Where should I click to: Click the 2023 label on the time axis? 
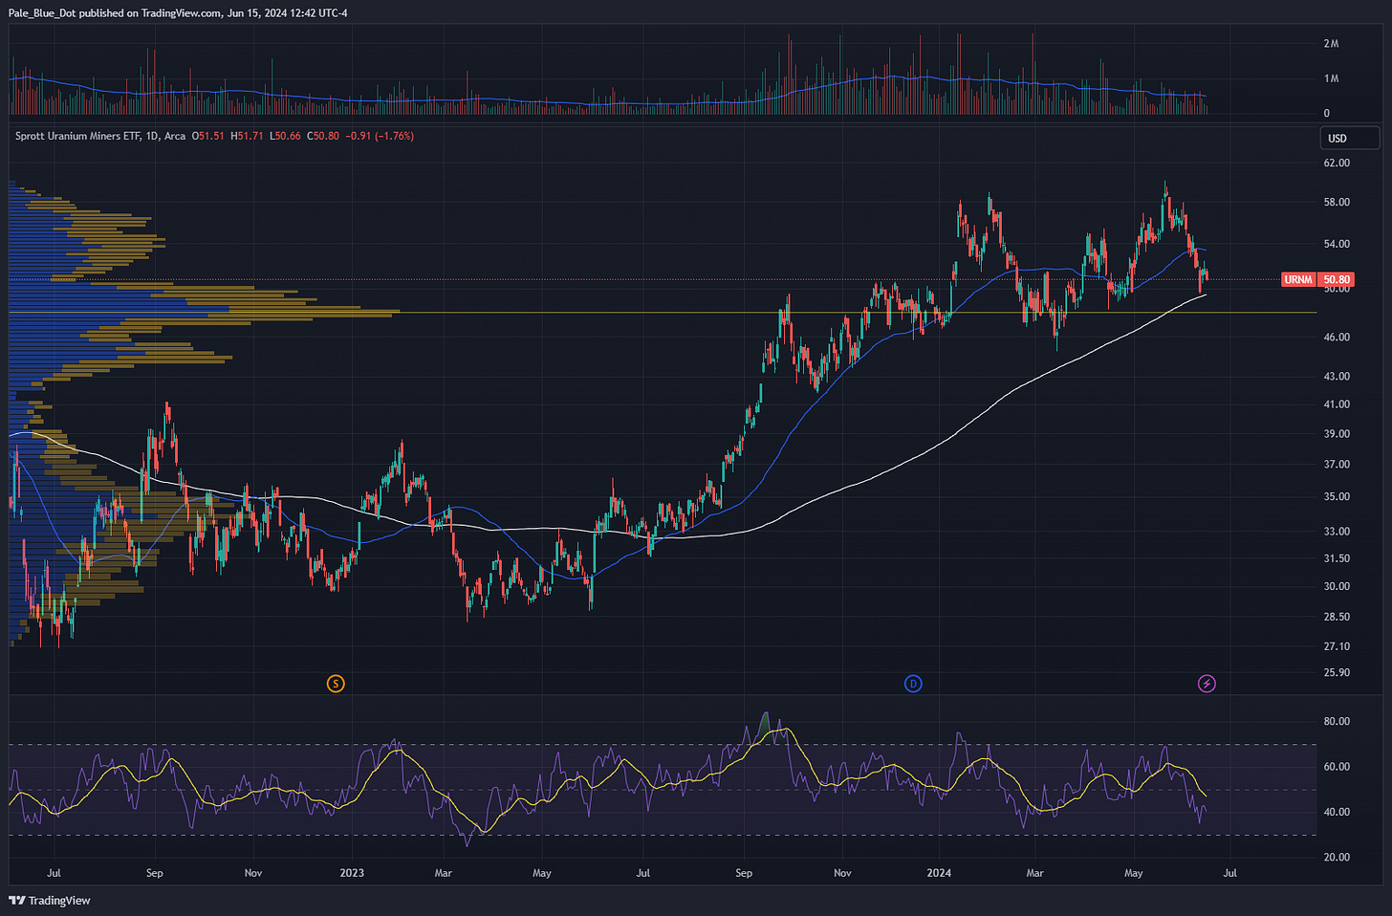[352, 873]
